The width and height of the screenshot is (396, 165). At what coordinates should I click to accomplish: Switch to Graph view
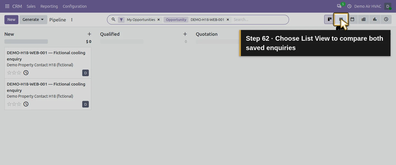pos(375,19)
